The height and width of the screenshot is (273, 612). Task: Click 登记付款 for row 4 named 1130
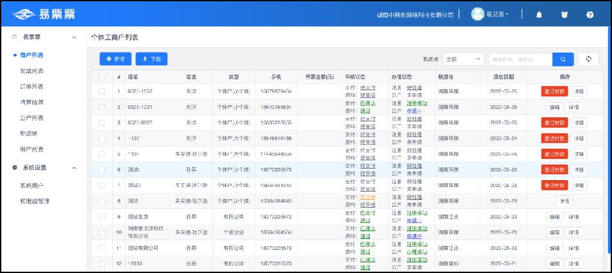click(555, 138)
